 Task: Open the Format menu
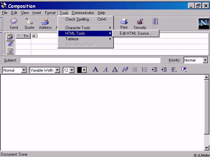(x=50, y=13)
